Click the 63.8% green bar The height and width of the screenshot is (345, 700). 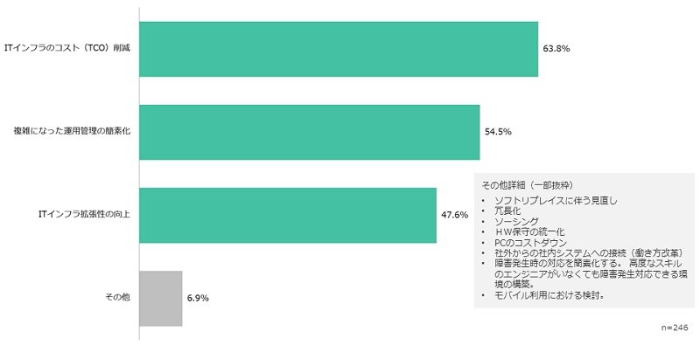[x=339, y=49]
